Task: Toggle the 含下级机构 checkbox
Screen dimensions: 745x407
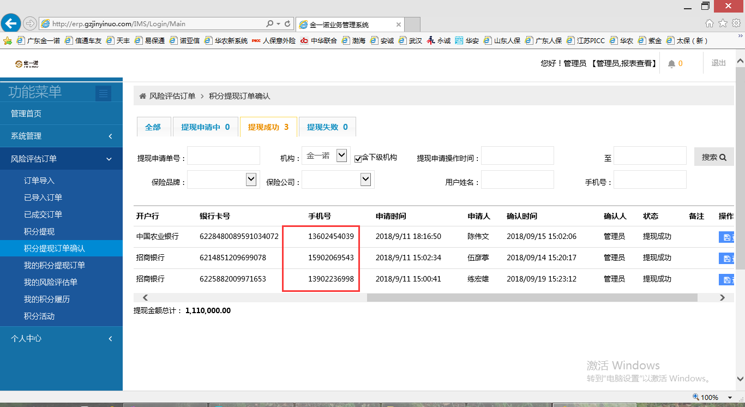Action: click(358, 158)
